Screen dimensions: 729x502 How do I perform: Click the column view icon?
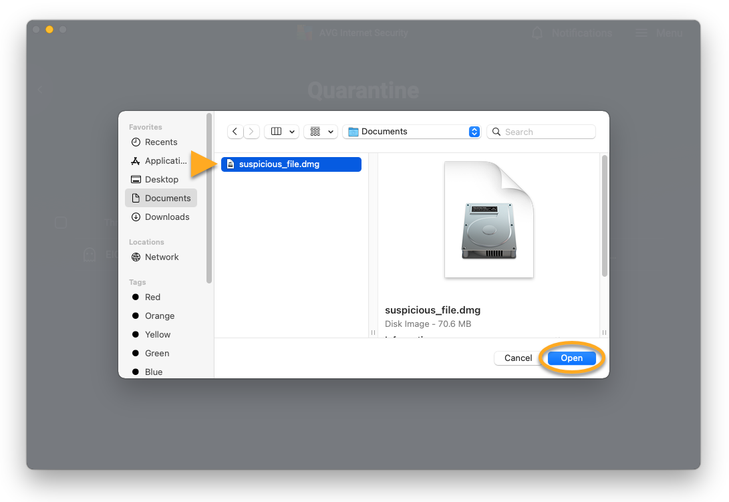point(276,132)
